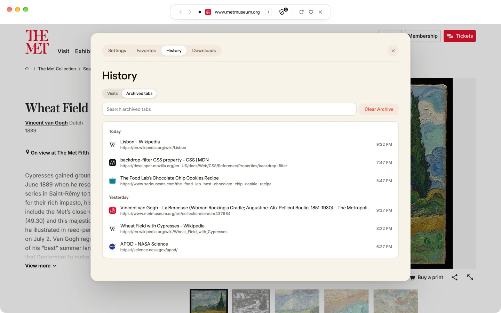Click the Wikipedia icon beside Lisbon entry
This screenshot has width=501, height=313.
tap(112, 145)
